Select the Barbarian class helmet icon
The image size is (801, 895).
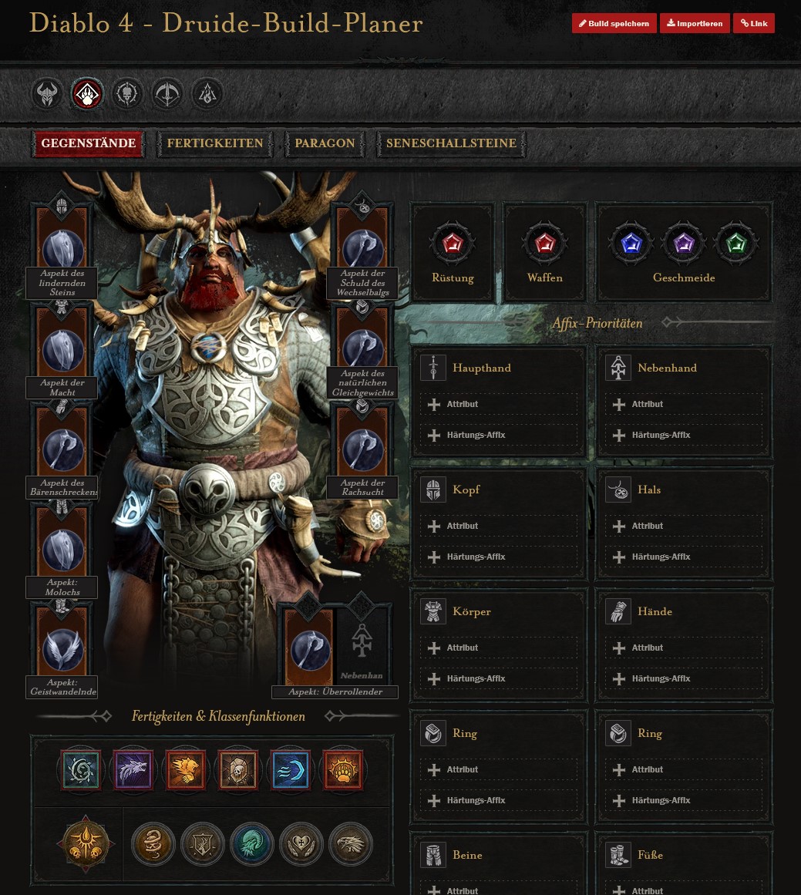coord(47,94)
